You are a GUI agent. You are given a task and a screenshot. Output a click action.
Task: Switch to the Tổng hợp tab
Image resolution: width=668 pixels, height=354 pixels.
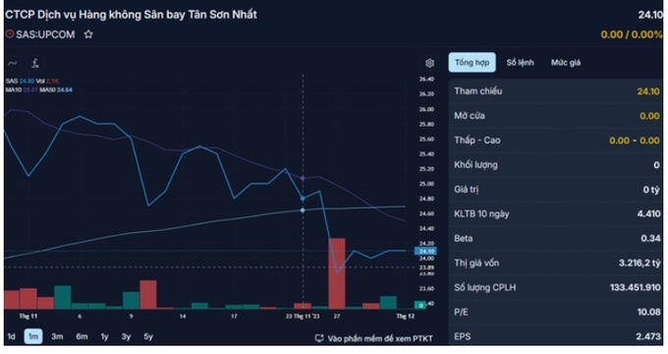click(472, 63)
